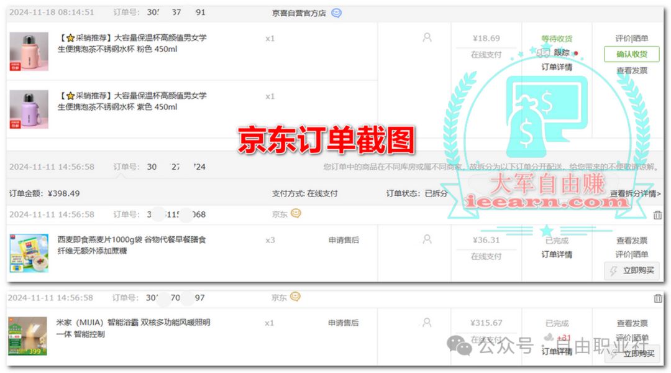Click 查看发票 for the thermos cup order
671x373 pixels.
pyautogui.click(x=632, y=71)
